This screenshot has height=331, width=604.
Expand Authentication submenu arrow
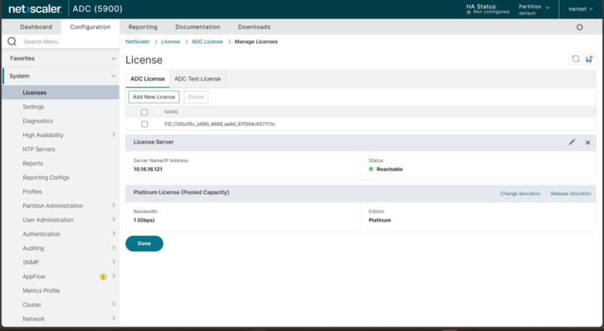pyautogui.click(x=114, y=234)
